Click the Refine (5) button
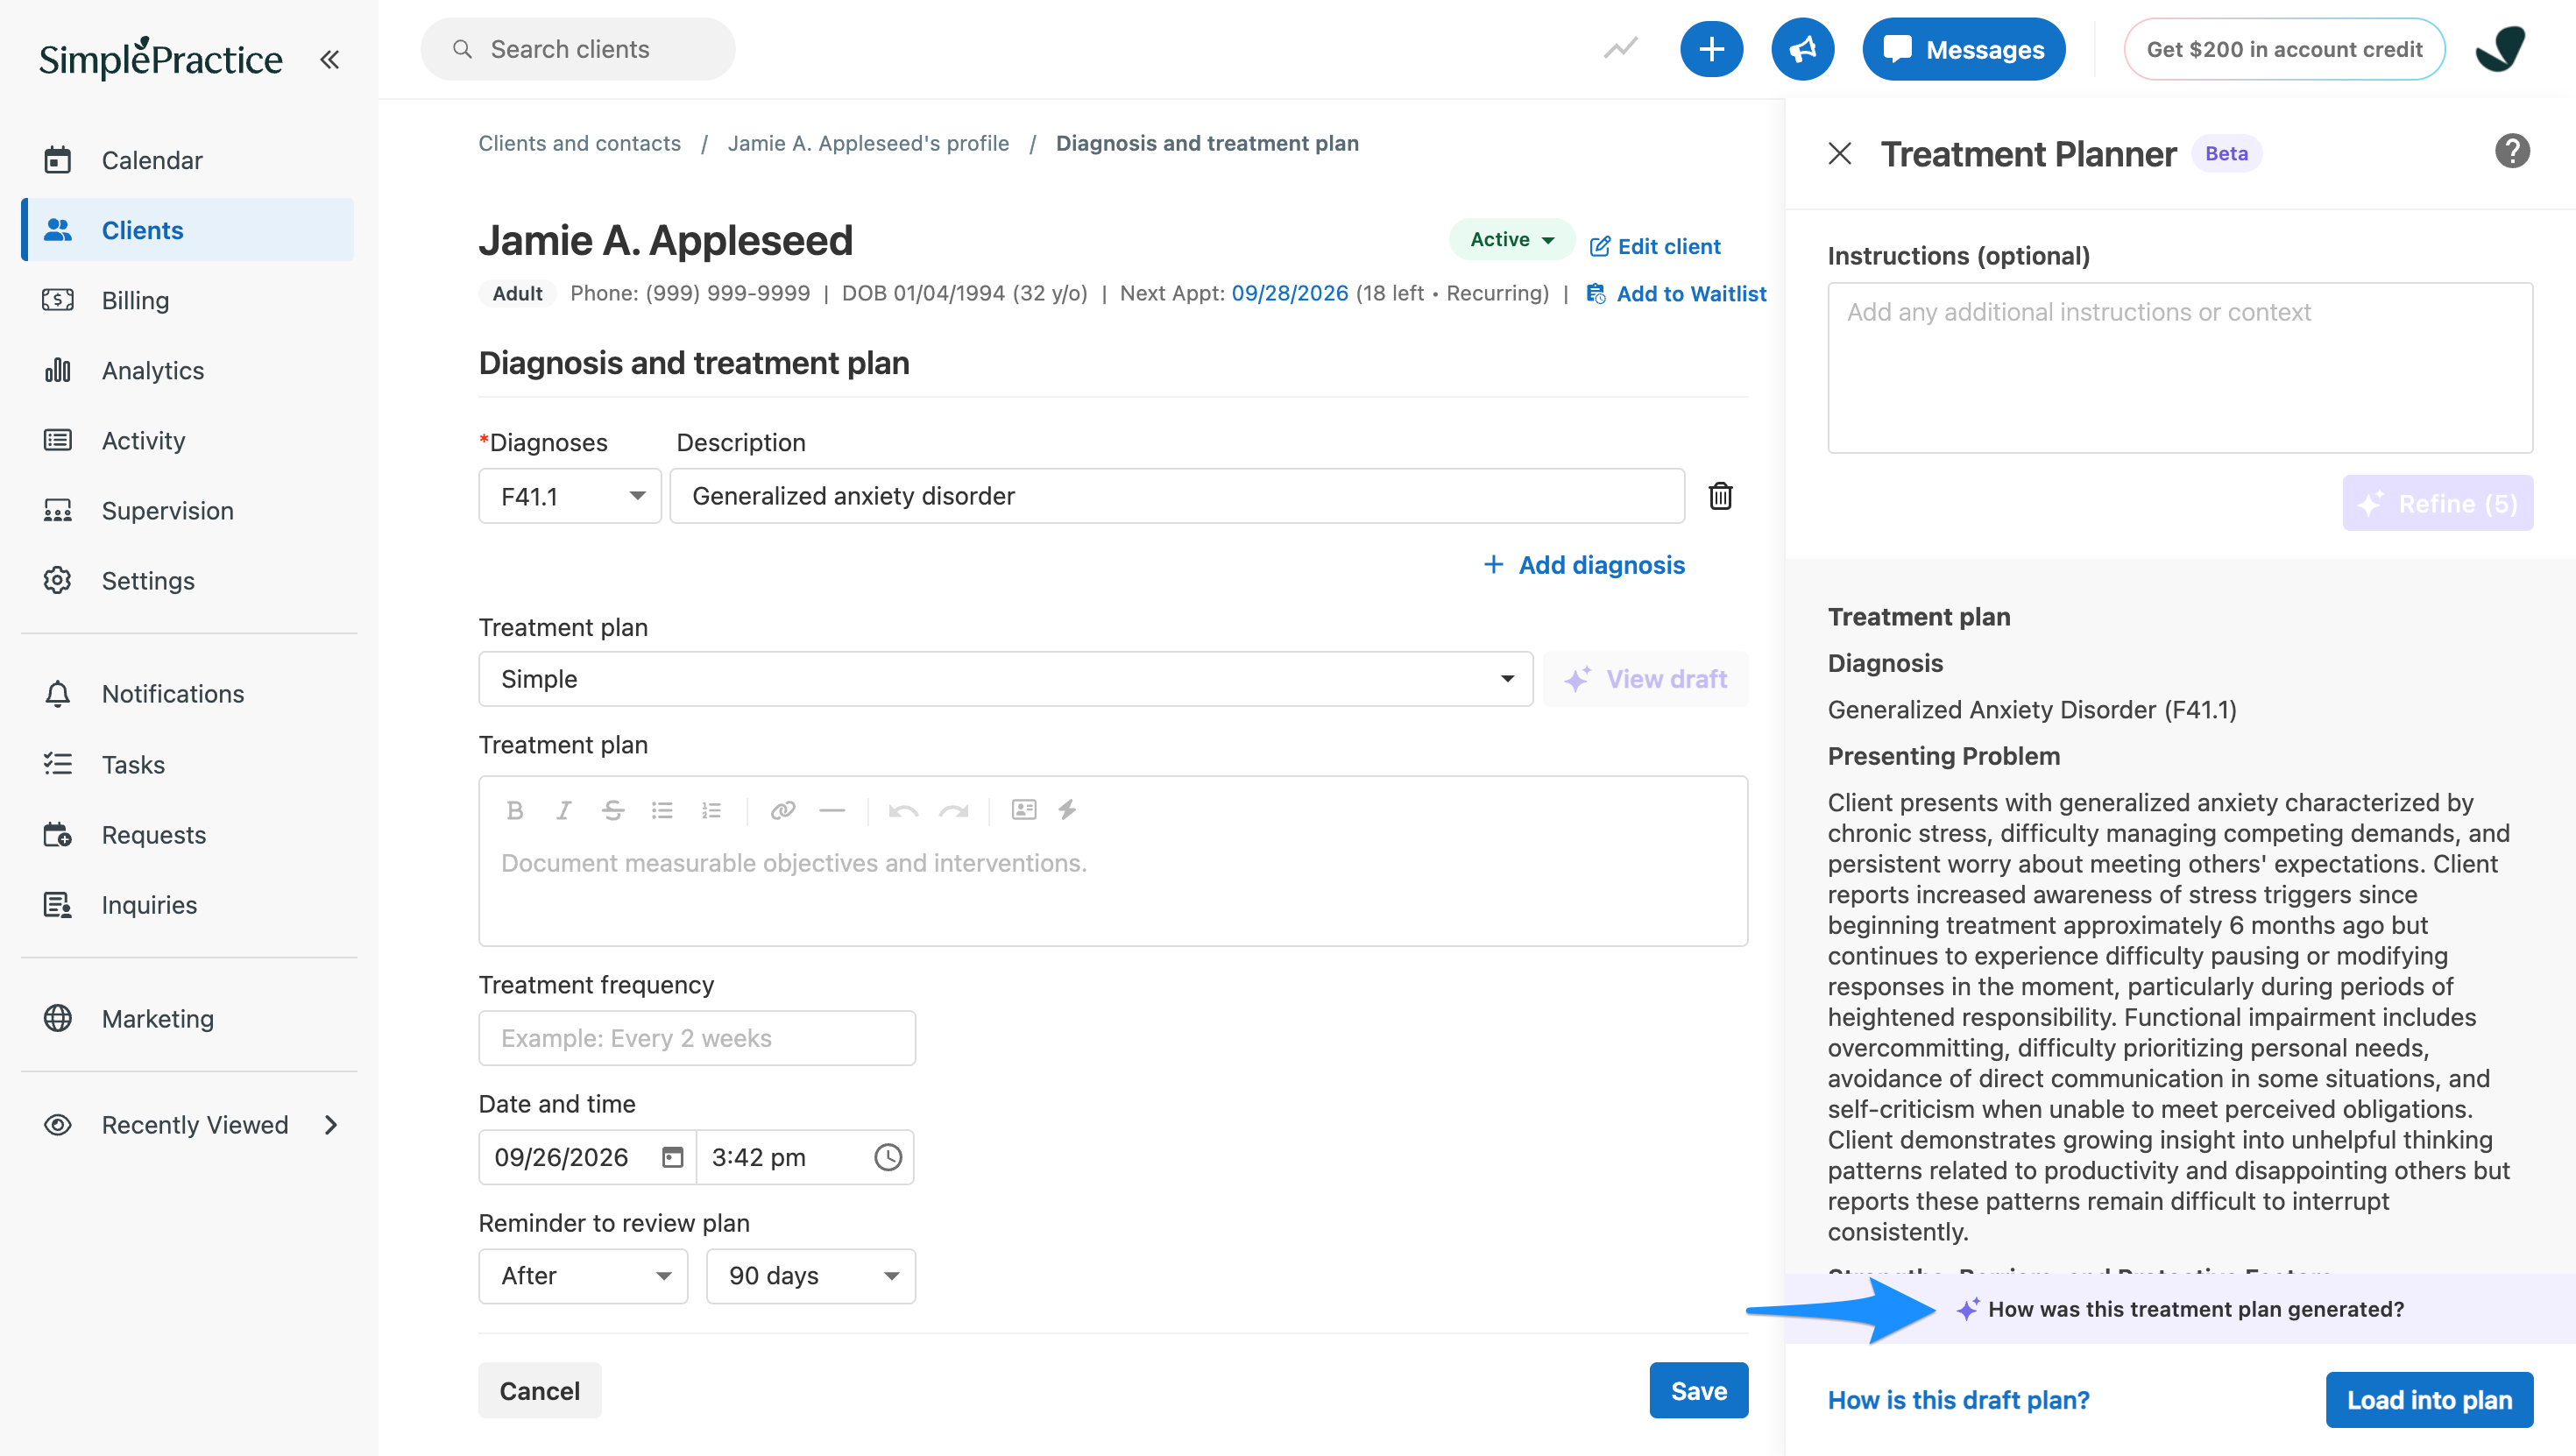This screenshot has height=1456, width=2576. click(2437, 503)
